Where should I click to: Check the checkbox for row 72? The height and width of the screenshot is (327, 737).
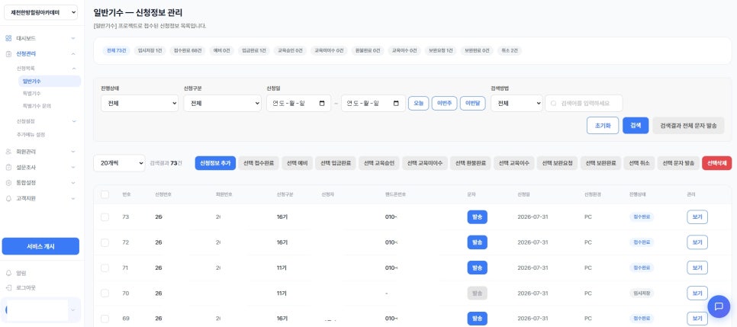point(105,242)
